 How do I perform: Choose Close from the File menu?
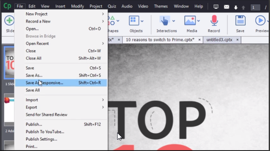coord(61,51)
